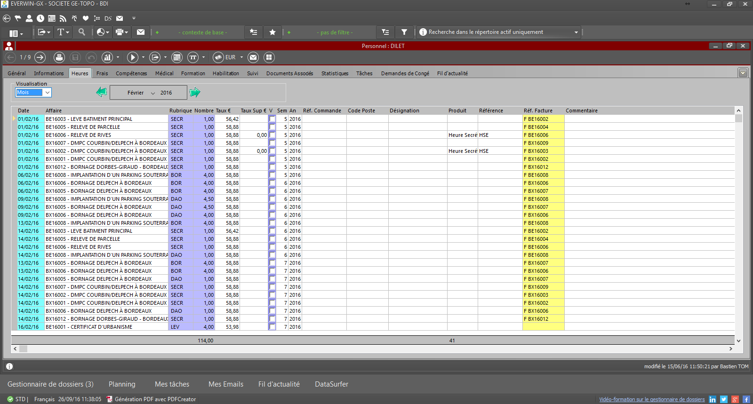Click the Twitter icon in status bar

click(x=724, y=399)
